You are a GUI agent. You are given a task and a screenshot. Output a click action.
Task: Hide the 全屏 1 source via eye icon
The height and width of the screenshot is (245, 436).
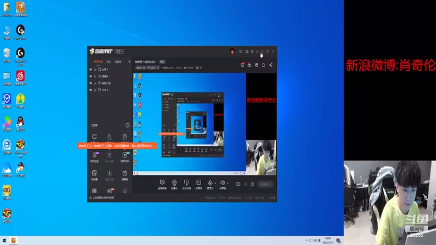pos(90,70)
